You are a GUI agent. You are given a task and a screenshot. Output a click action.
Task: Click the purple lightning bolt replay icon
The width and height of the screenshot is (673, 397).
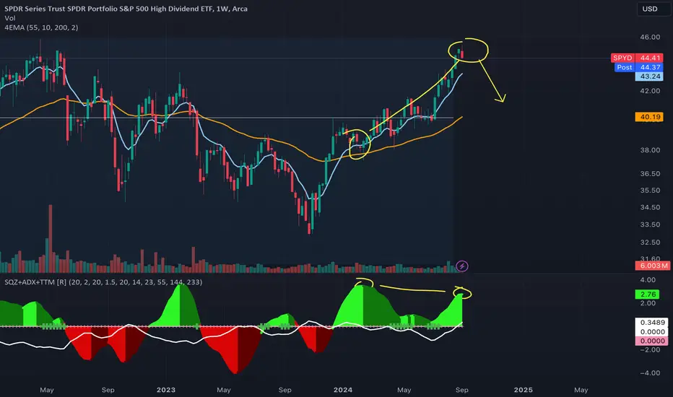(x=462, y=266)
